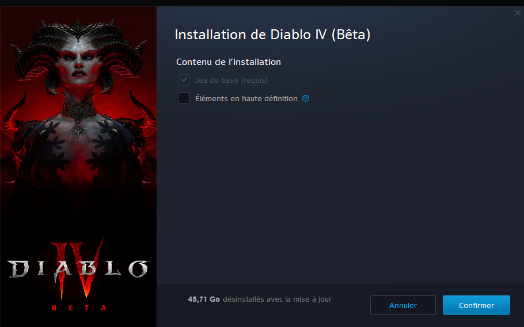Click the désinstallés avec la mise à jour text
The height and width of the screenshot is (327, 524).
(x=277, y=299)
